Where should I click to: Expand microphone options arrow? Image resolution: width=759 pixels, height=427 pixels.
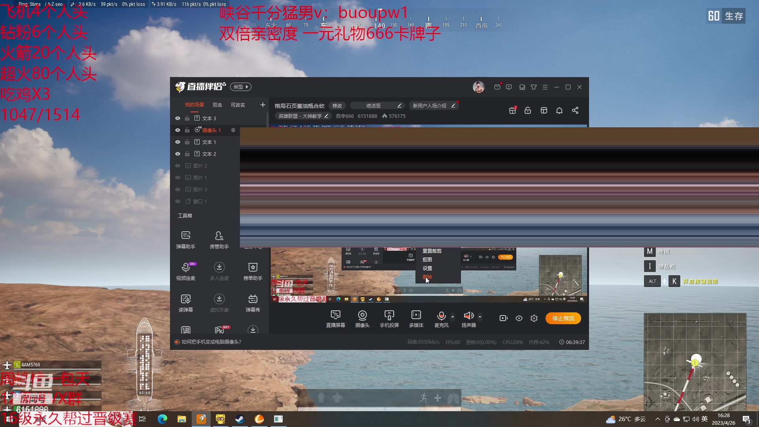point(453,317)
